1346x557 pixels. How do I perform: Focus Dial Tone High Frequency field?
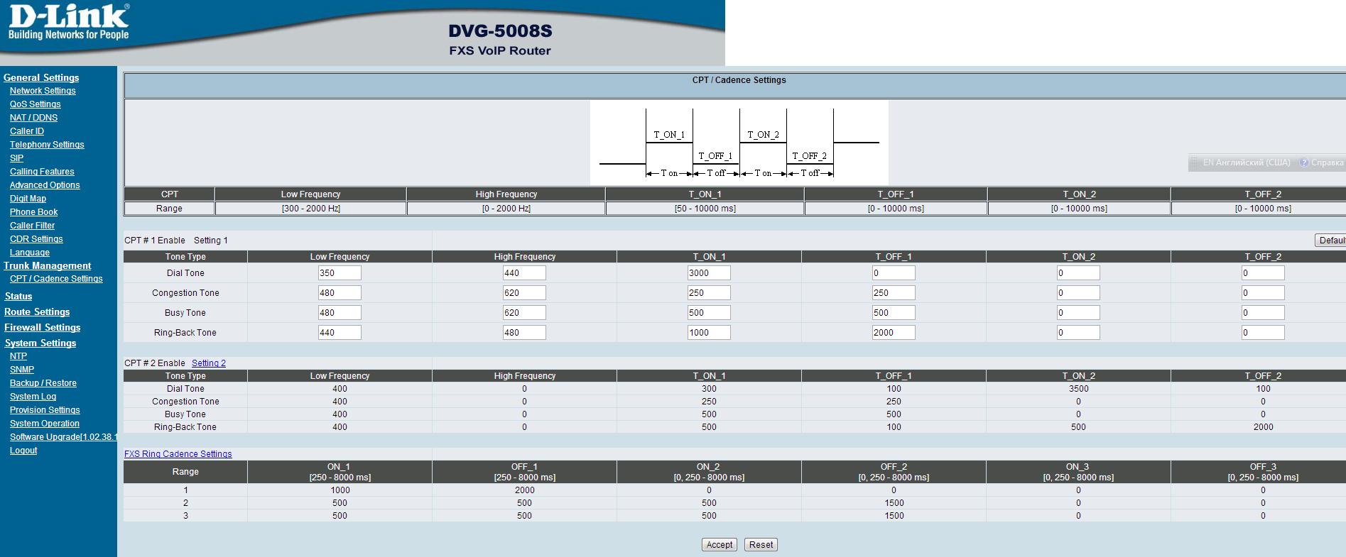(524, 273)
